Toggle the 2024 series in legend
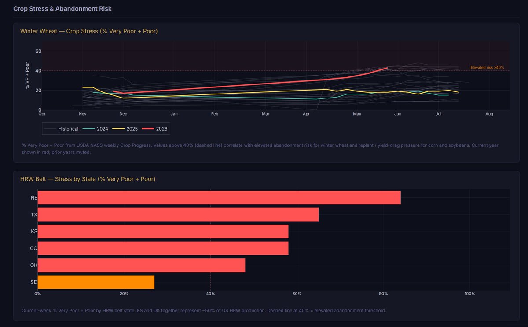 (x=95, y=129)
